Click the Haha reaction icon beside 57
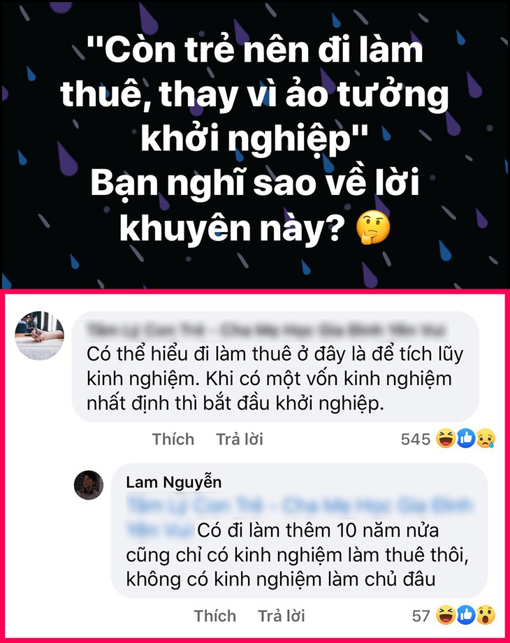 (x=446, y=616)
